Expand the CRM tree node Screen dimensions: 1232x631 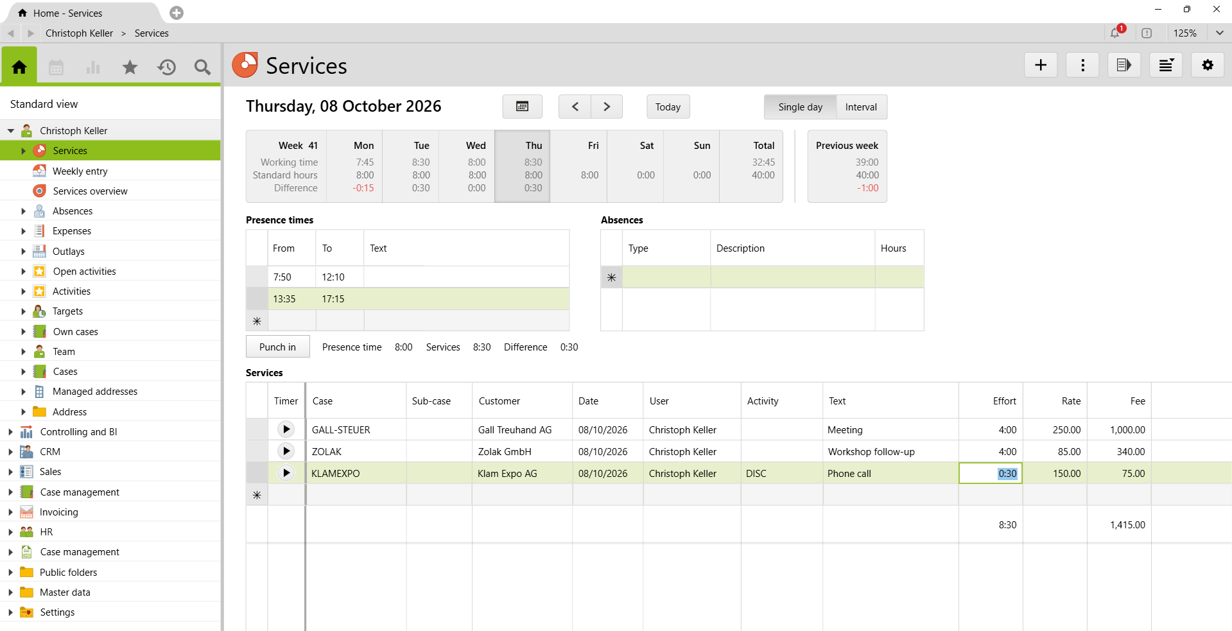(10, 452)
